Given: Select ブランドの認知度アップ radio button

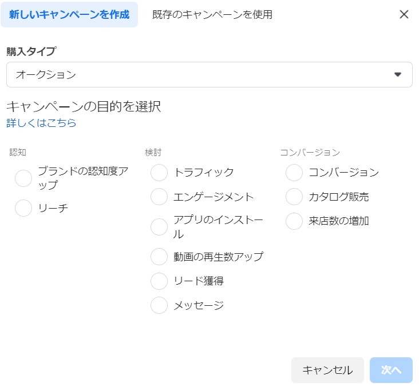Looking at the screenshot, I should (23, 178).
